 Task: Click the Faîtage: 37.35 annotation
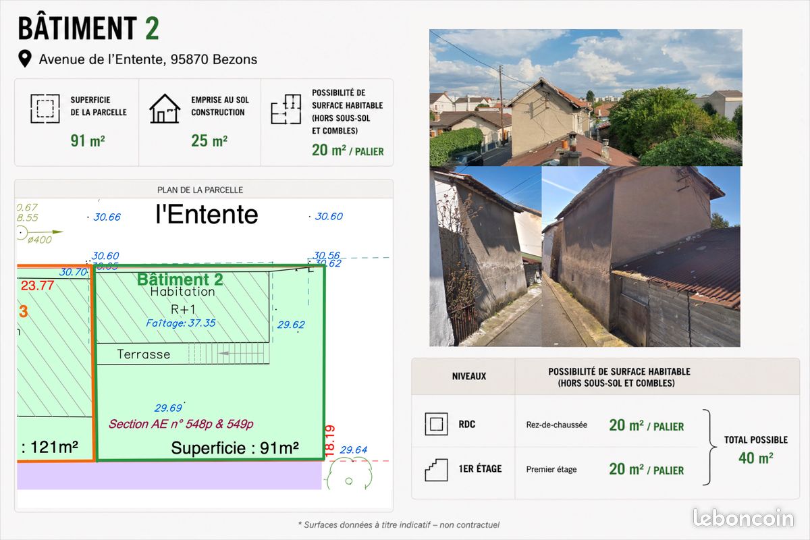[181, 323]
